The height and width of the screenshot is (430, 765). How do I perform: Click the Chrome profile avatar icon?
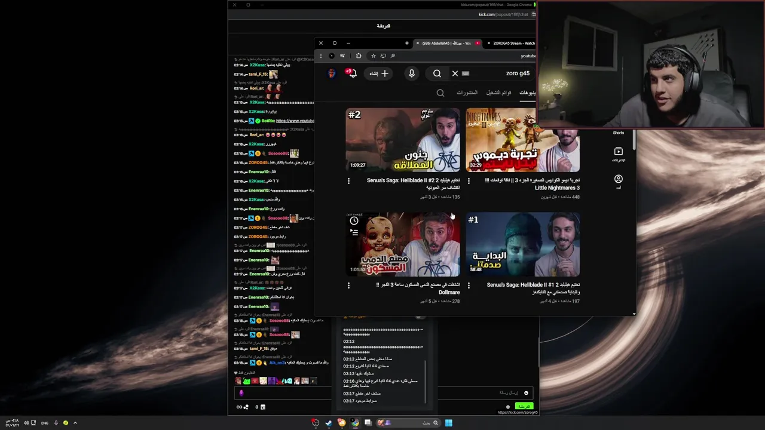pos(332,56)
